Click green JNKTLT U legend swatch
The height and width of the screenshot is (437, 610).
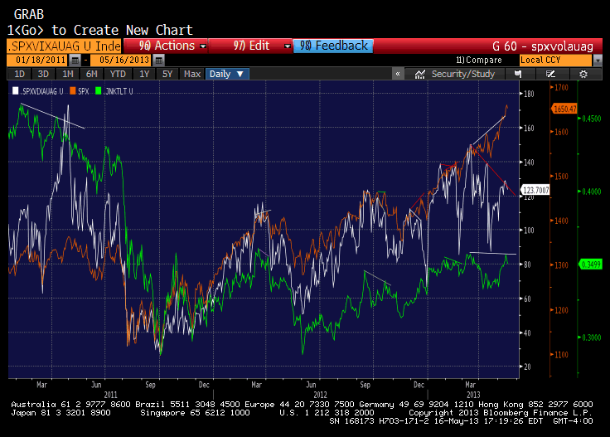click(99, 91)
